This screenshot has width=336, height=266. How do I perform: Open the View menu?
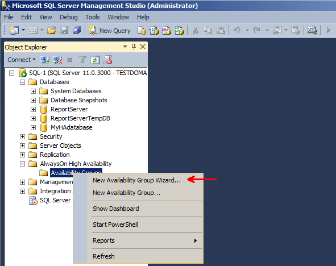45,17
